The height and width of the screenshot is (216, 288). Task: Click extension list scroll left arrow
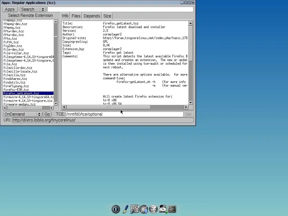pos(5,108)
